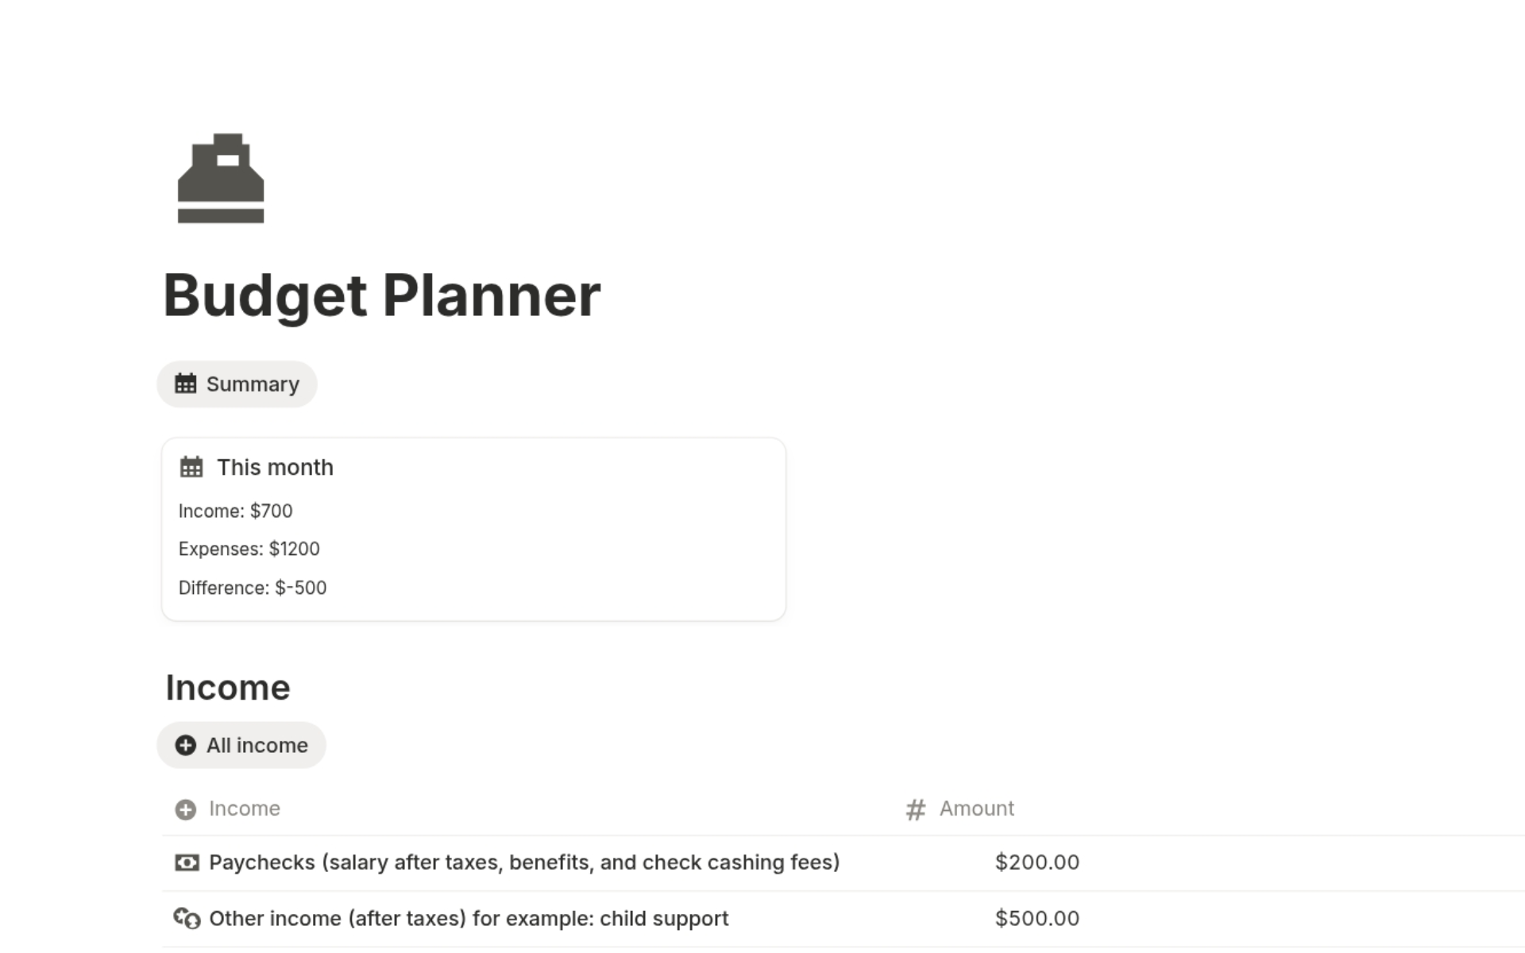Select the Budget Planner page title
Image resolution: width=1525 pixels, height=953 pixels.
(x=382, y=295)
